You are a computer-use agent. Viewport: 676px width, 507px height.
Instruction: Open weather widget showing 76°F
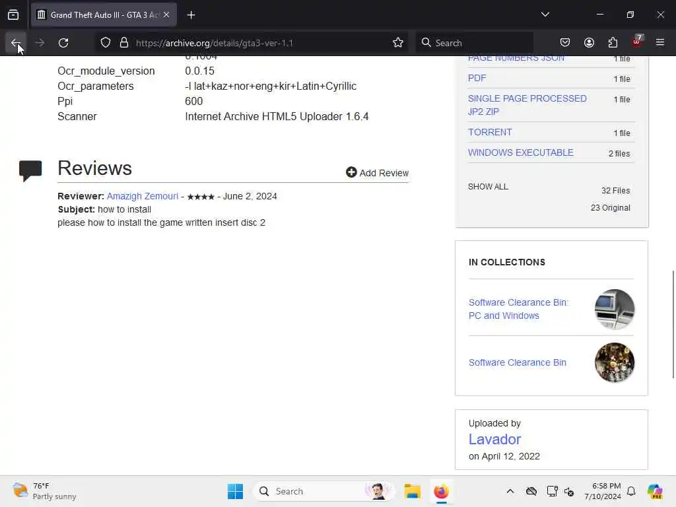tap(44, 491)
